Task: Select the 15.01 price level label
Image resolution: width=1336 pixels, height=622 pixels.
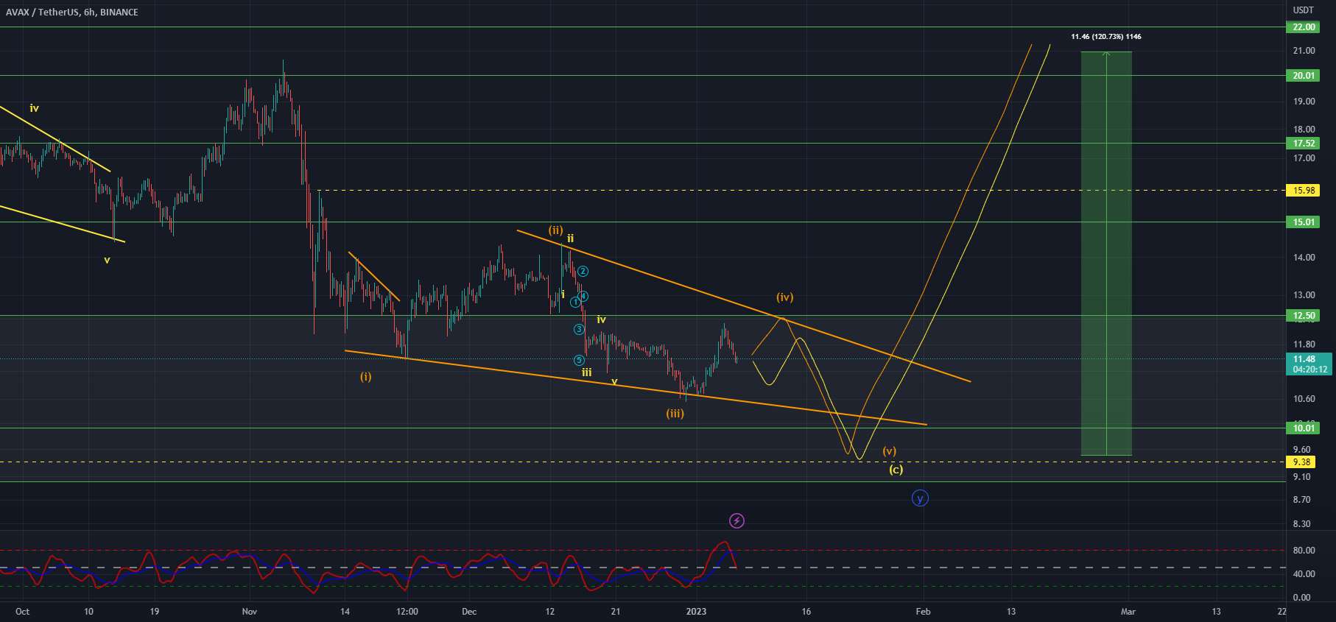Action: 1304,222
